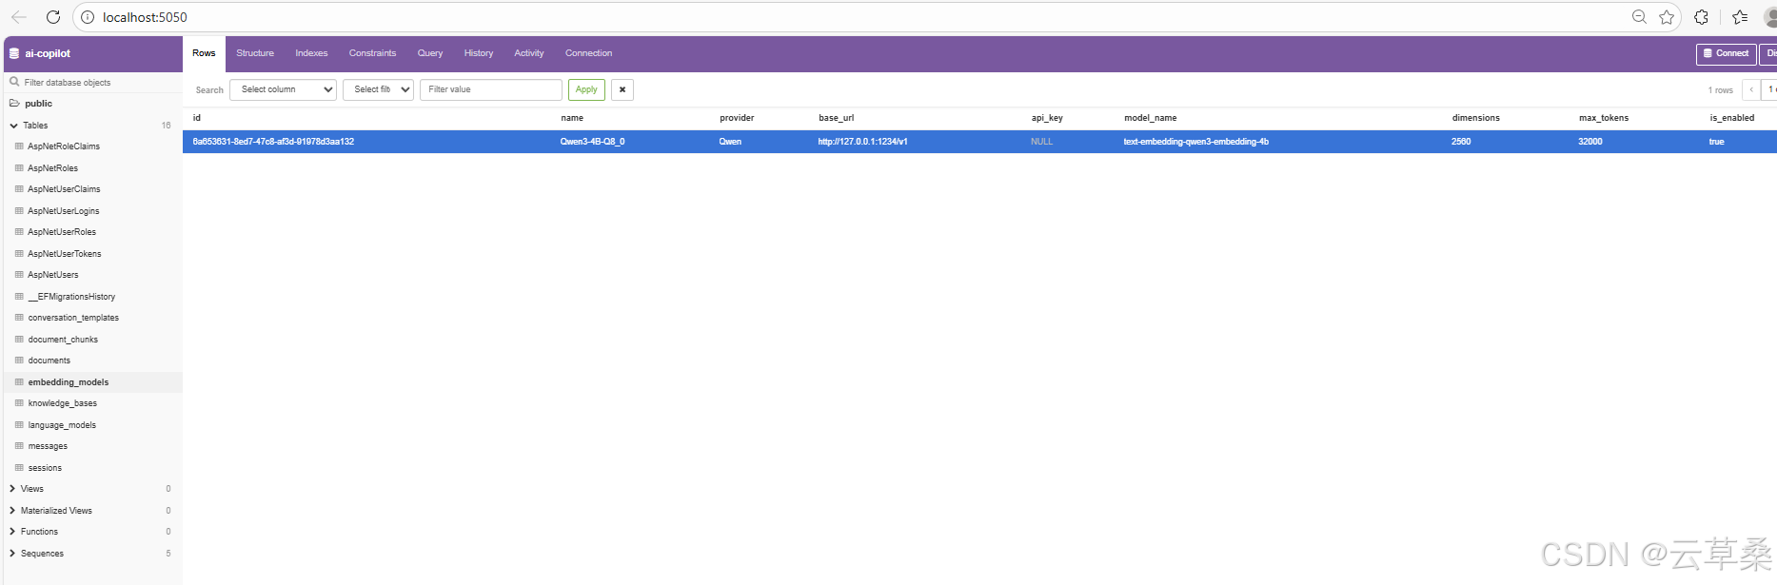Bookmark this page with star icon
The image size is (1777, 585).
click(x=1667, y=17)
